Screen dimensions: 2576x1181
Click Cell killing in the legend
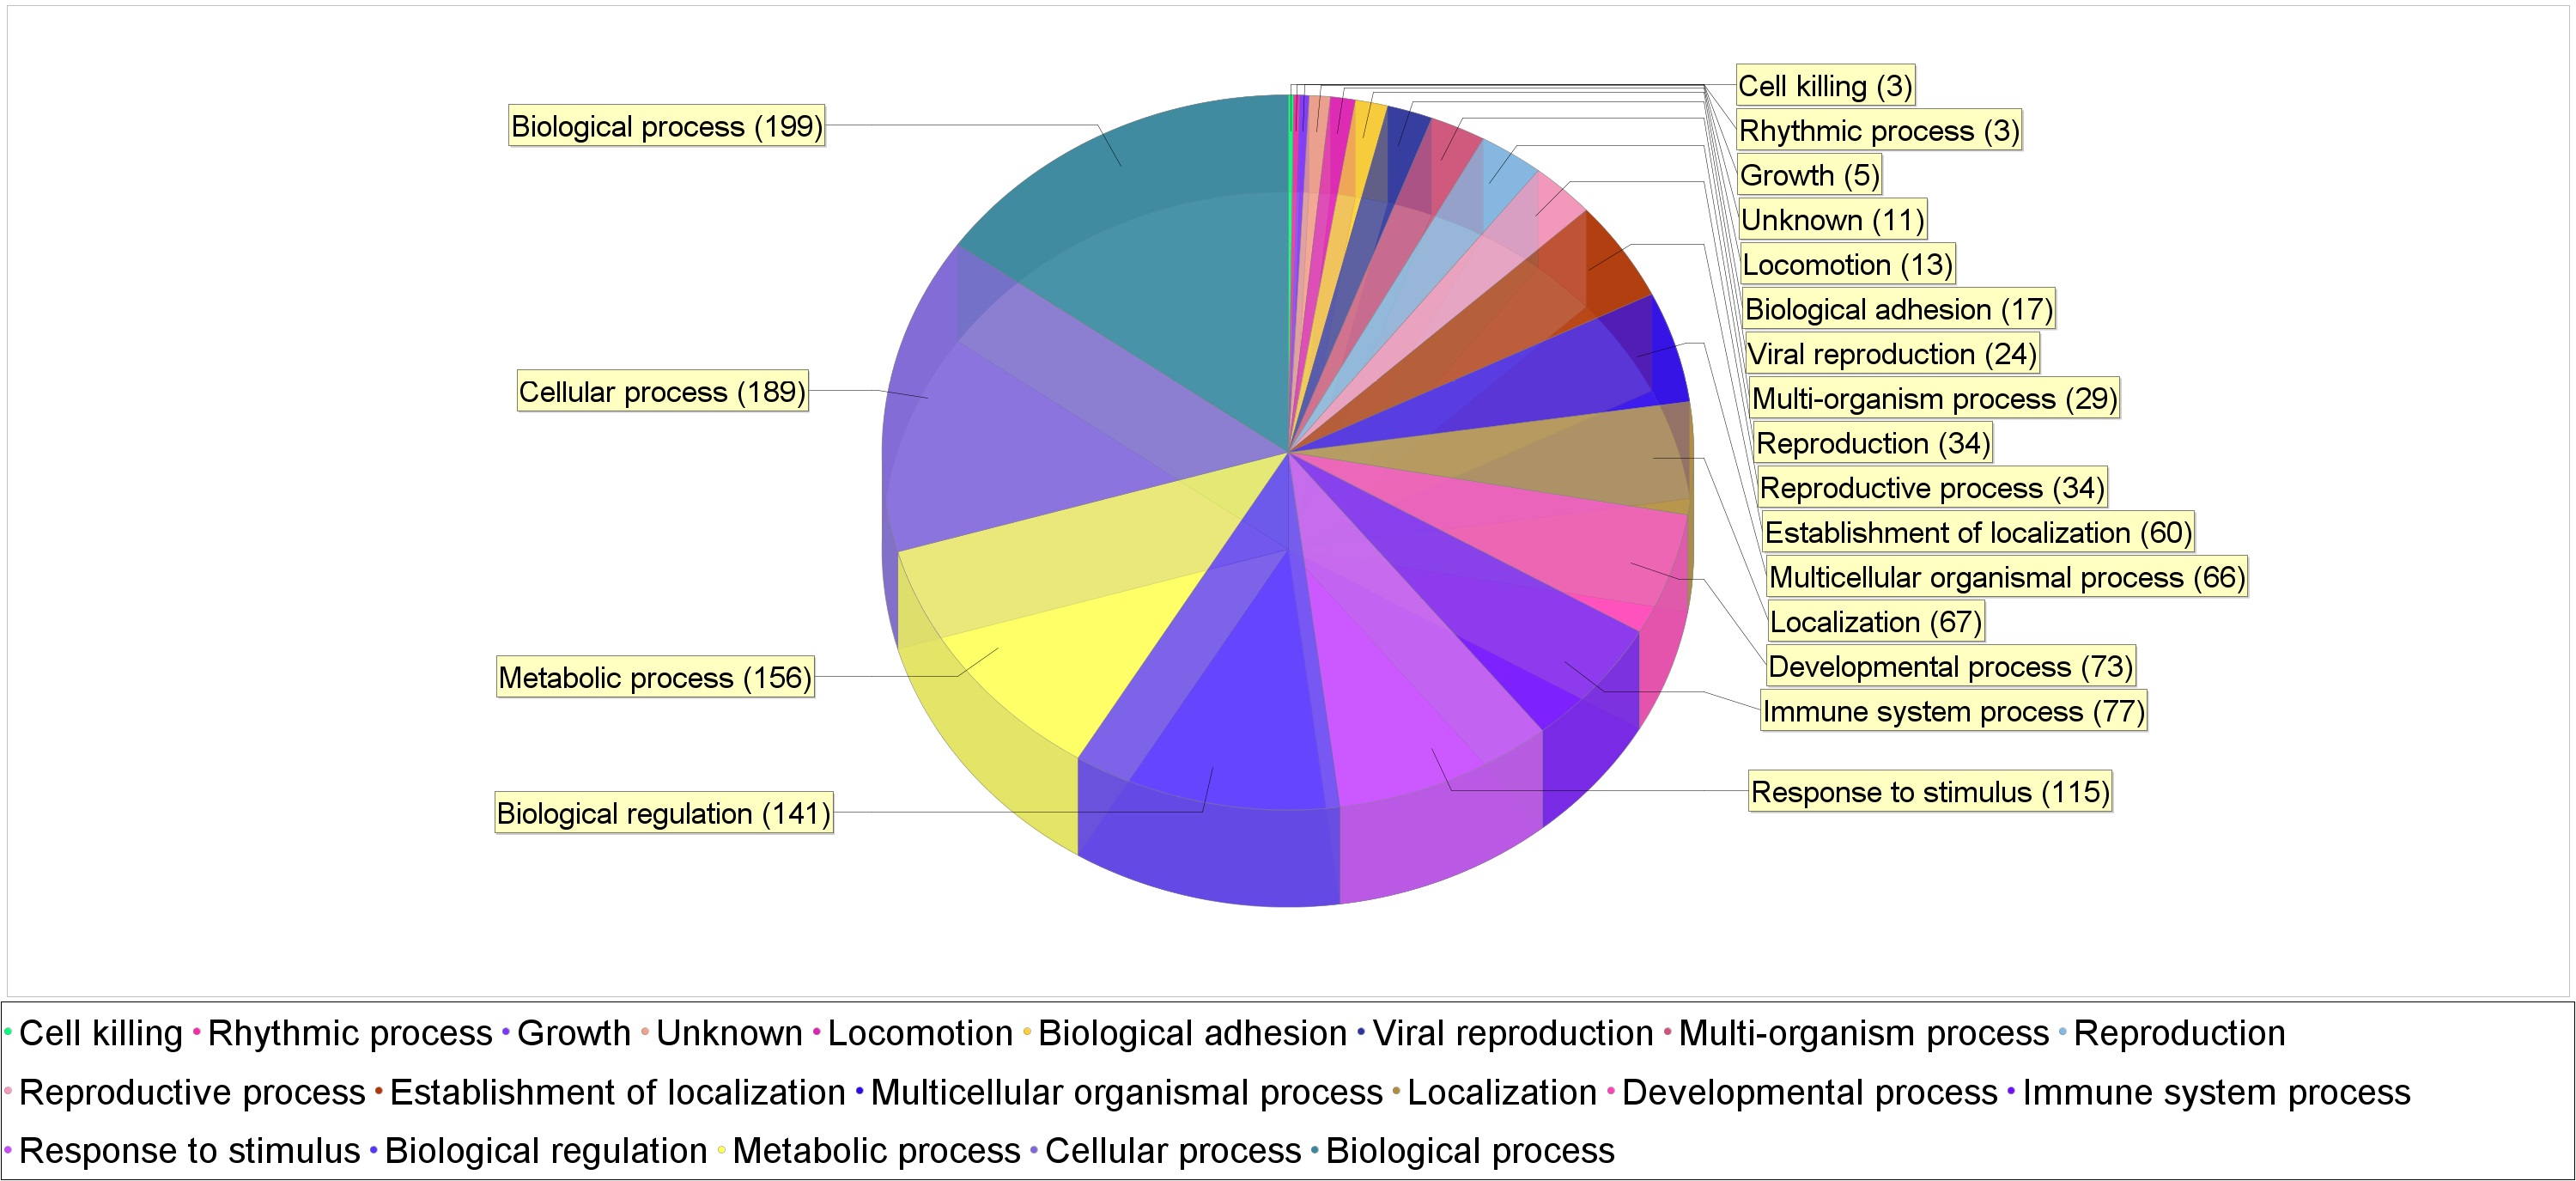coord(100,1033)
